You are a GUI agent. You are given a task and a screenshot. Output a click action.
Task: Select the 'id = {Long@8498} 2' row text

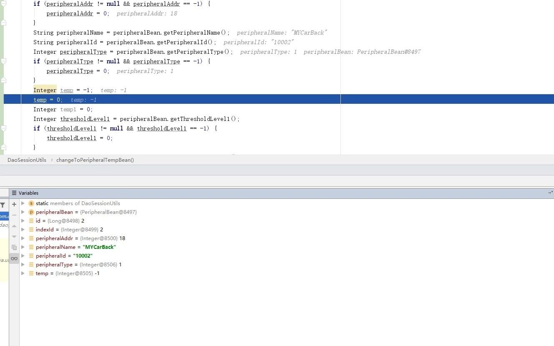click(60, 221)
